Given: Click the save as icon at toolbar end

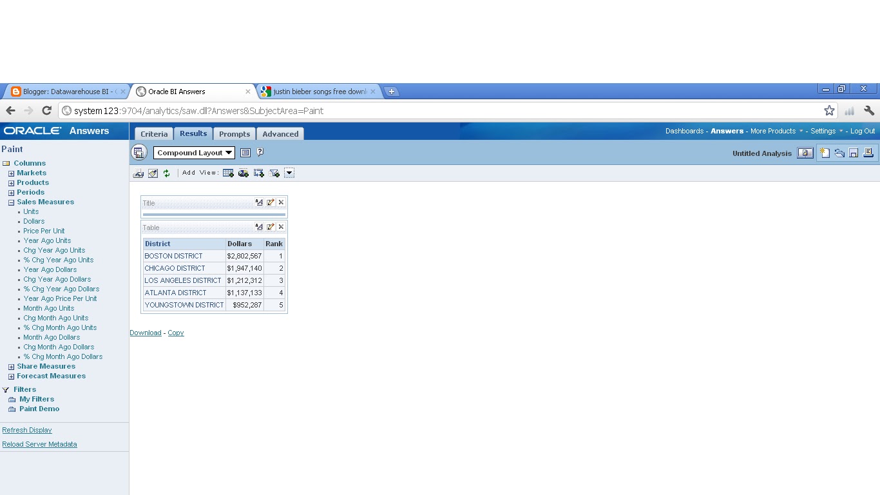Looking at the screenshot, I should (868, 153).
